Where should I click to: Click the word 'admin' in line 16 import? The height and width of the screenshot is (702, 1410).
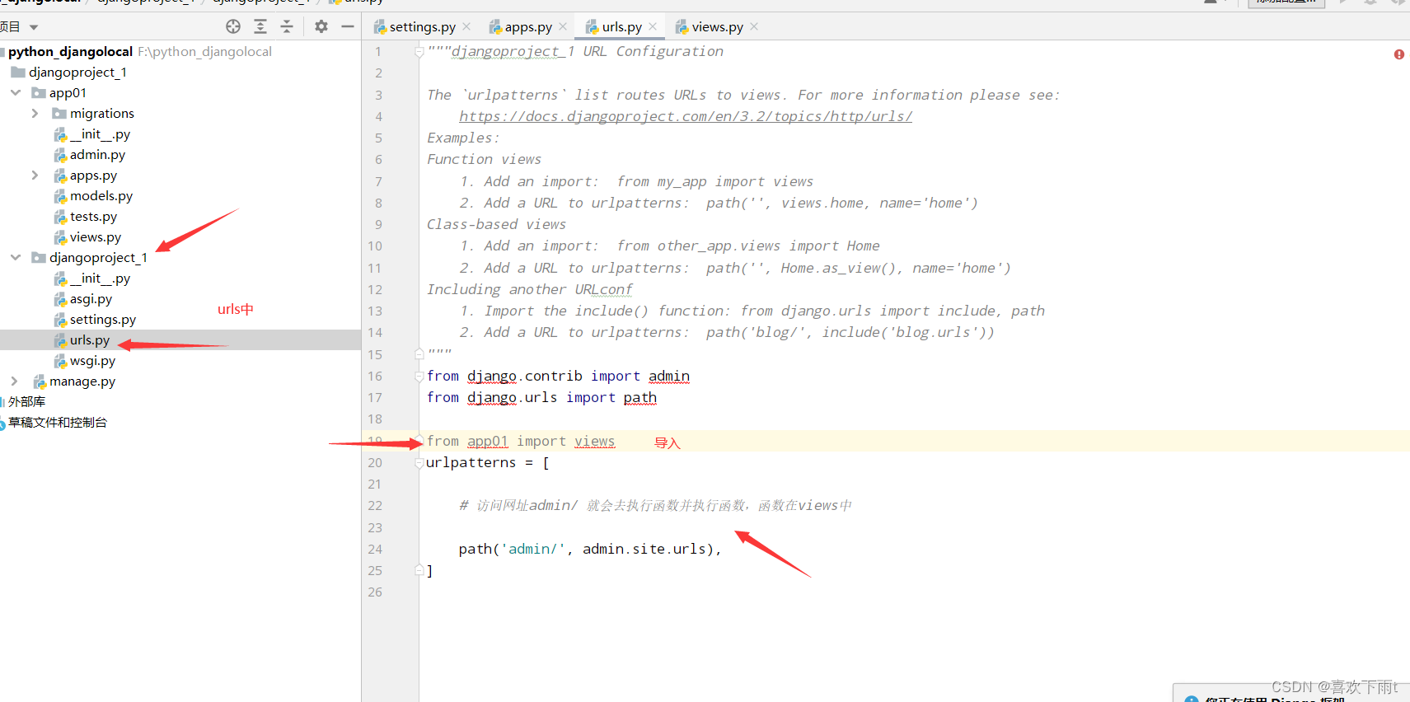click(x=669, y=376)
